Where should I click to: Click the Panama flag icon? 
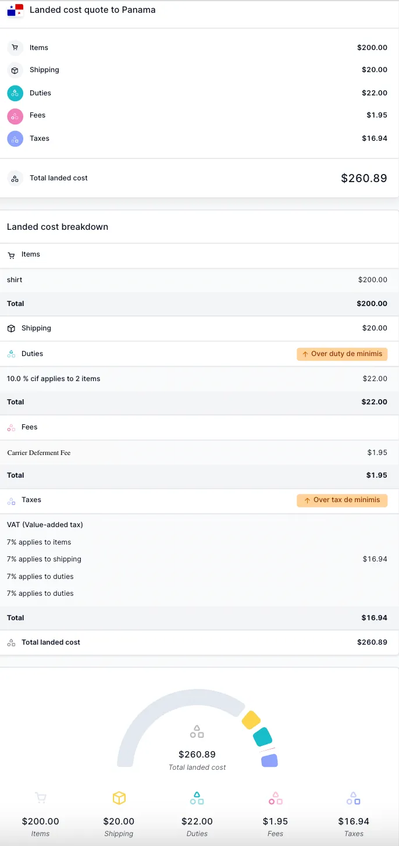[15, 10]
